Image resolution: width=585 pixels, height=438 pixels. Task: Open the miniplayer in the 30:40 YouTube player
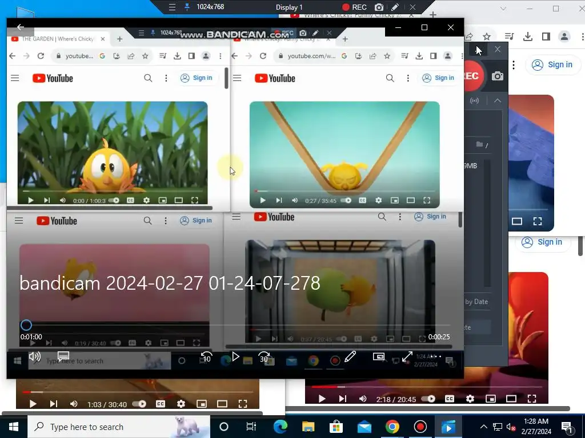point(202,404)
